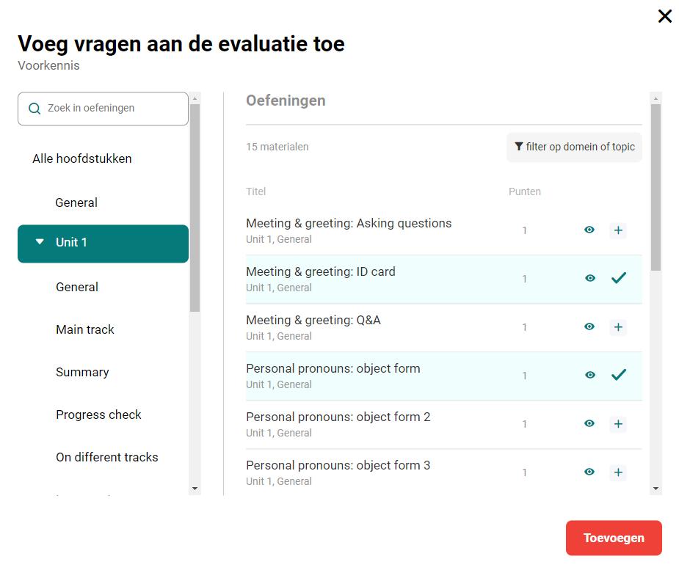The width and height of the screenshot is (679, 570).
Task: Click the red 'Toevoegen' button
Action: coord(614,538)
